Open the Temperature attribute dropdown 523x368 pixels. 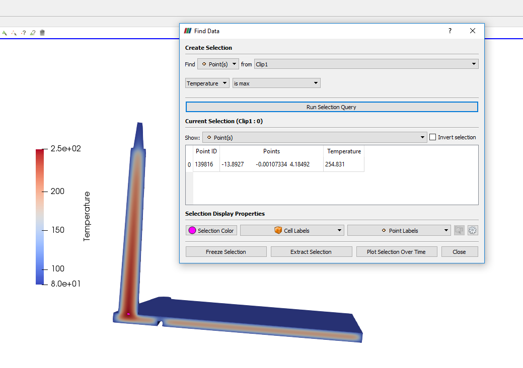[x=206, y=83]
